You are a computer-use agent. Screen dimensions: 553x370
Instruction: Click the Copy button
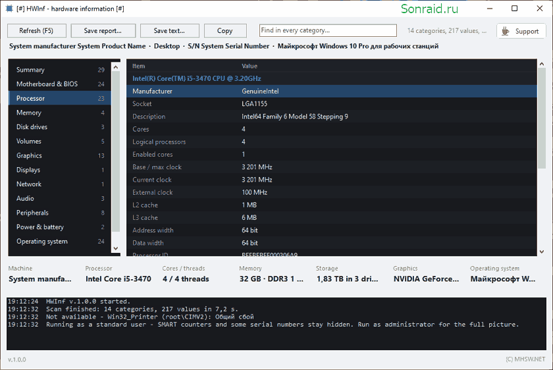pos(225,31)
